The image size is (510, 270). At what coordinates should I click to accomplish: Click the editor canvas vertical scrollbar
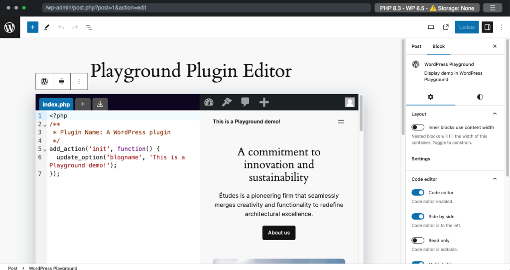tap(403, 87)
